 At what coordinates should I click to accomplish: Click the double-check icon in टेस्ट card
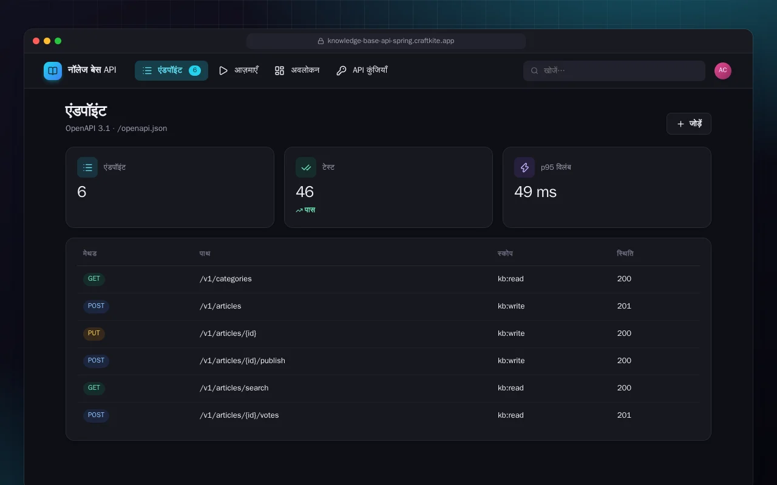click(x=306, y=167)
